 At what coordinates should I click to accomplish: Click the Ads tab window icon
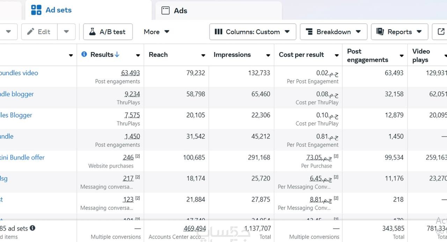pos(166,10)
